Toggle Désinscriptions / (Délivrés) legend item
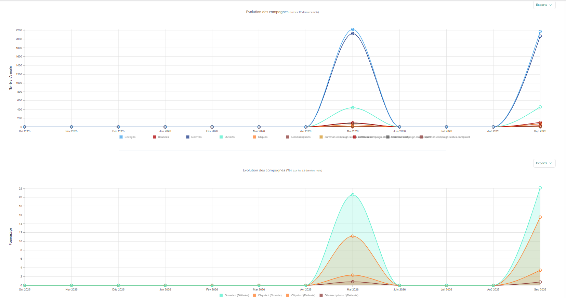The width and height of the screenshot is (566, 298). click(339, 295)
